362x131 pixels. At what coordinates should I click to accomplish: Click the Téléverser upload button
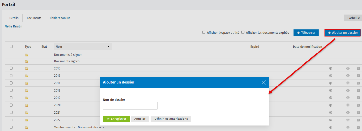click(x=306, y=33)
